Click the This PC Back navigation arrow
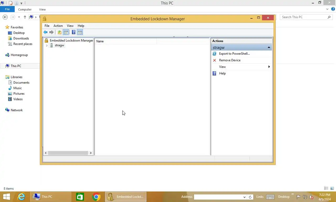This screenshot has width=336, height=202. tap(5, 17)
